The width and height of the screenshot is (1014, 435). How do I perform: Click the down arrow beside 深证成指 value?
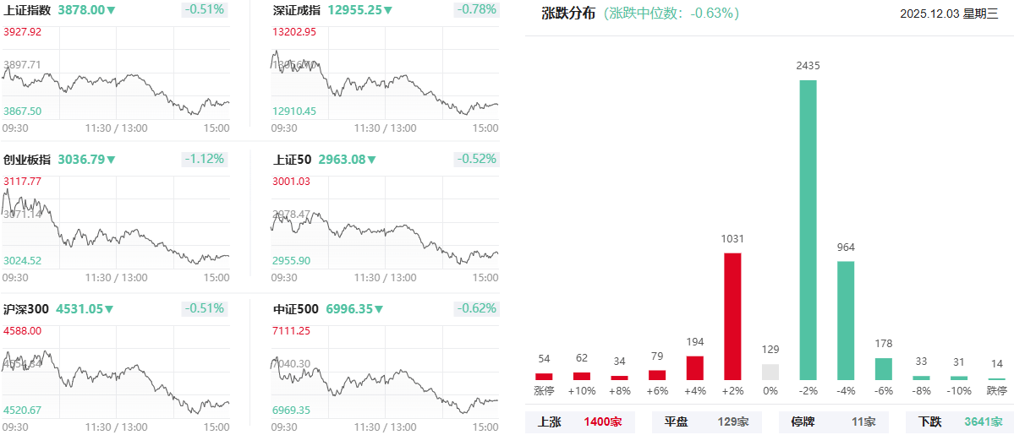pos(388,10)
